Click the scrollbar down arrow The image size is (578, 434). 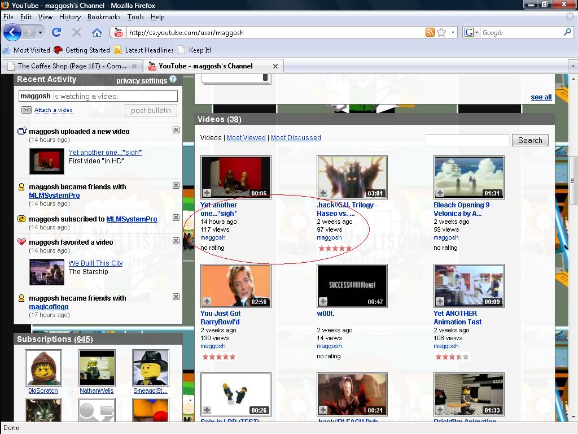tap(573, 417)
